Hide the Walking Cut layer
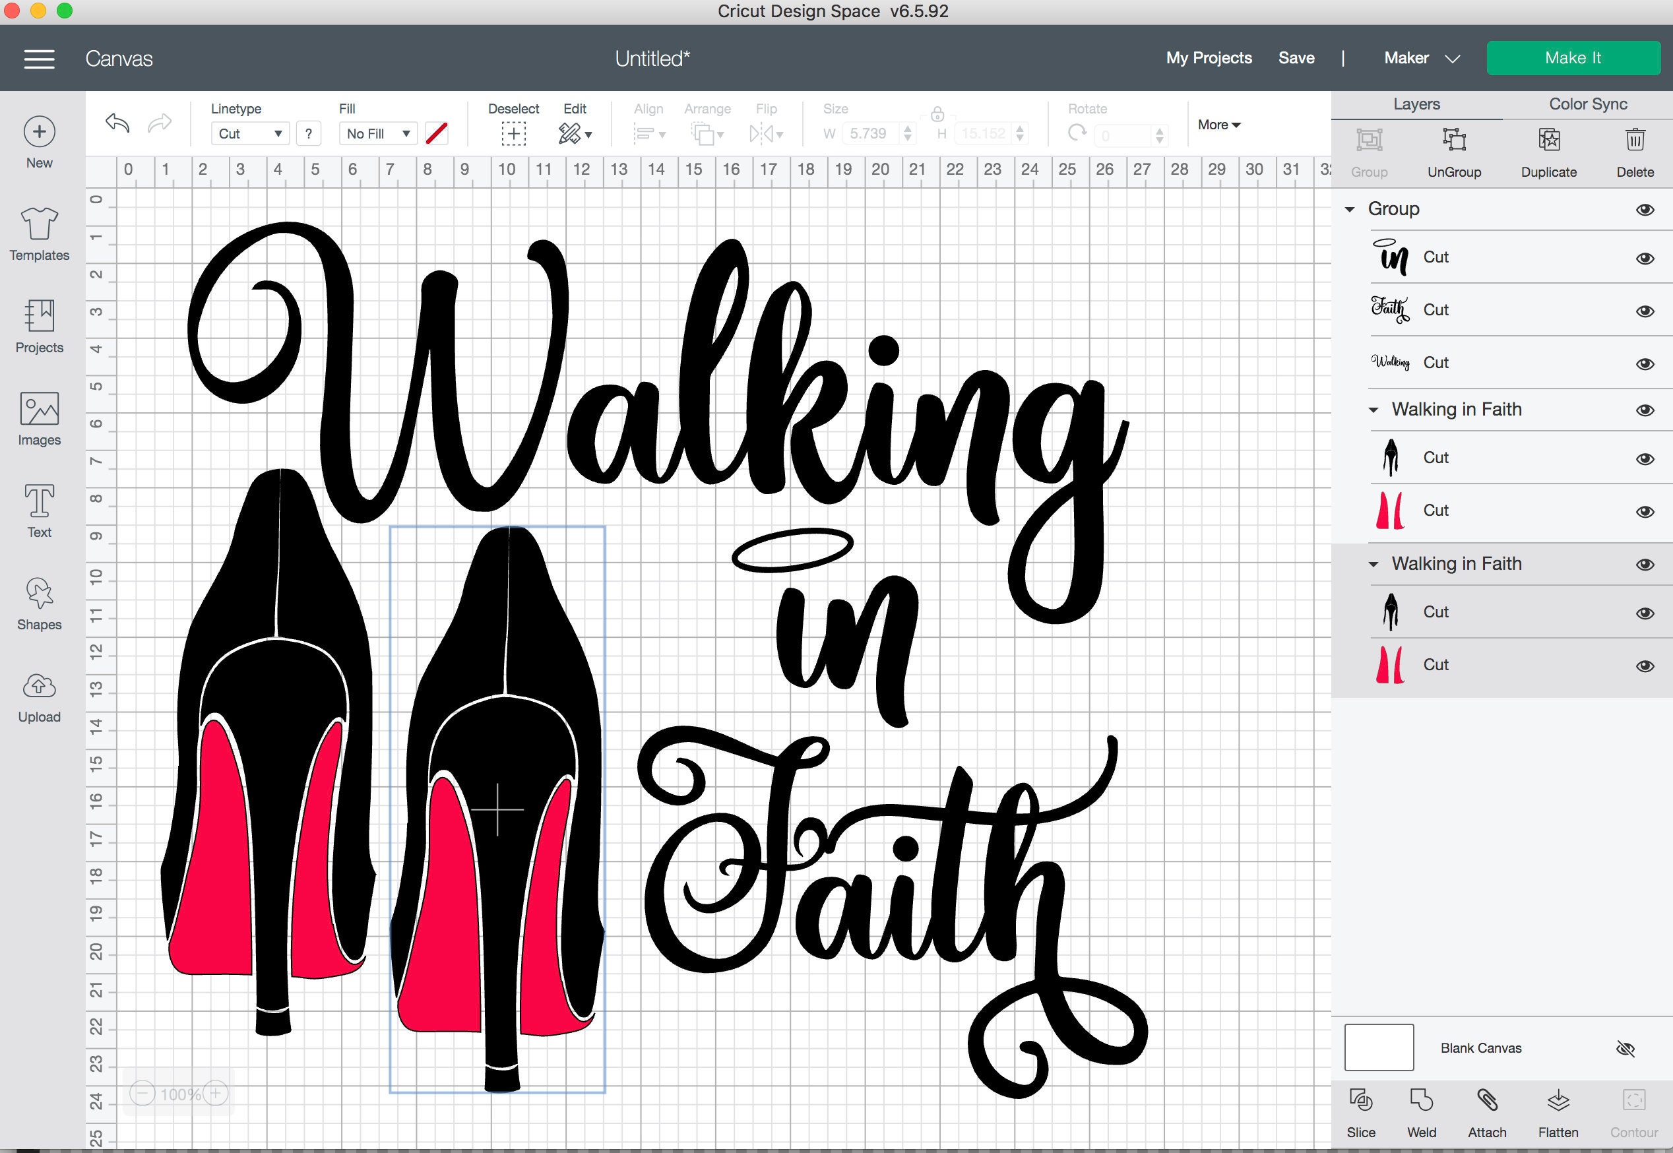This screenshot has height=1153, width=1673. tap(1645, 362)
